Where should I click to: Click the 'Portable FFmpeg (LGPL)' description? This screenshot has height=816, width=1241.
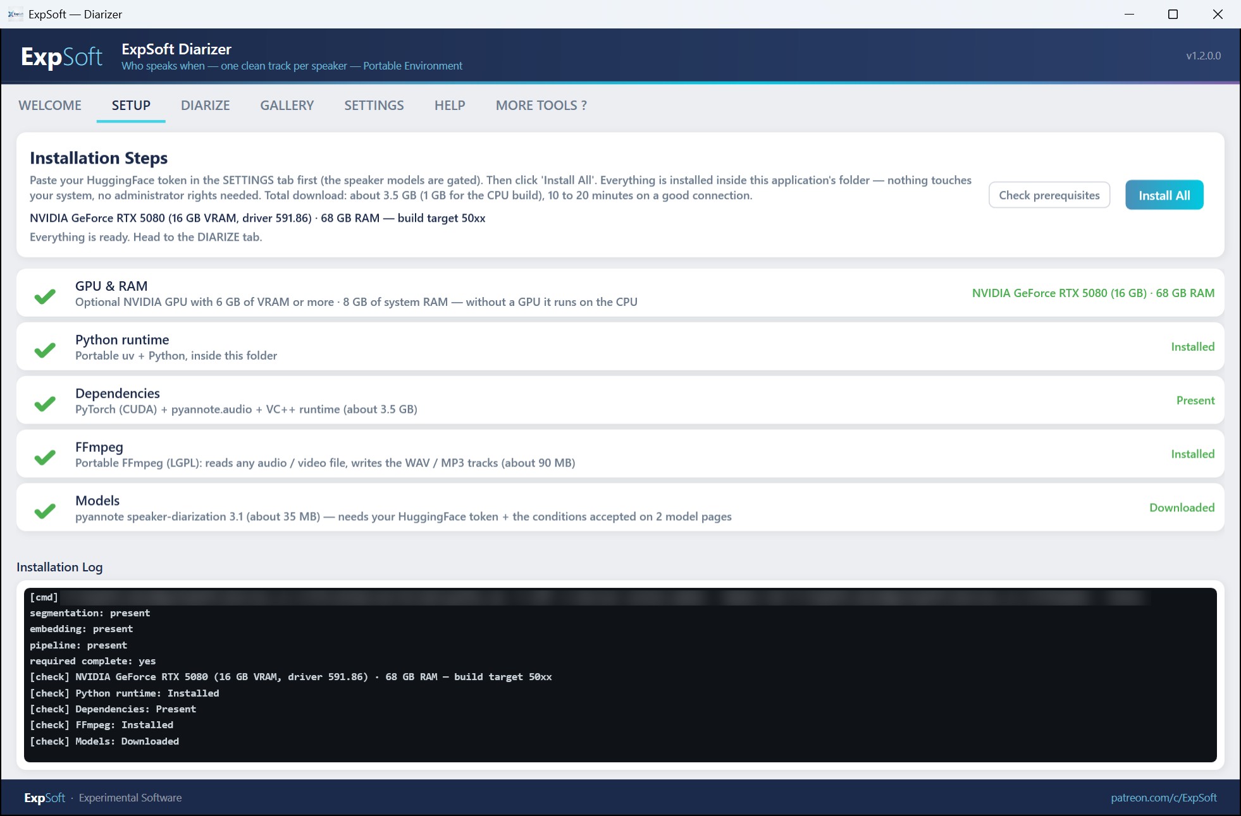[x=325, y=463]
